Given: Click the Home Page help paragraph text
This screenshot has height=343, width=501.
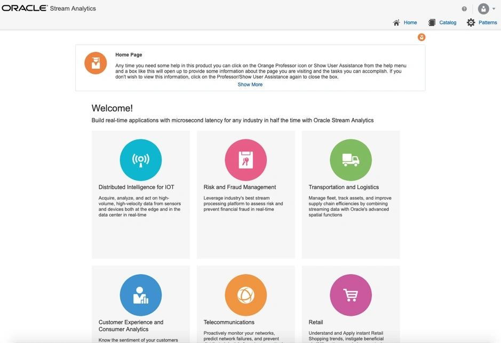Looking at the screenshot, I should point(261,71).
